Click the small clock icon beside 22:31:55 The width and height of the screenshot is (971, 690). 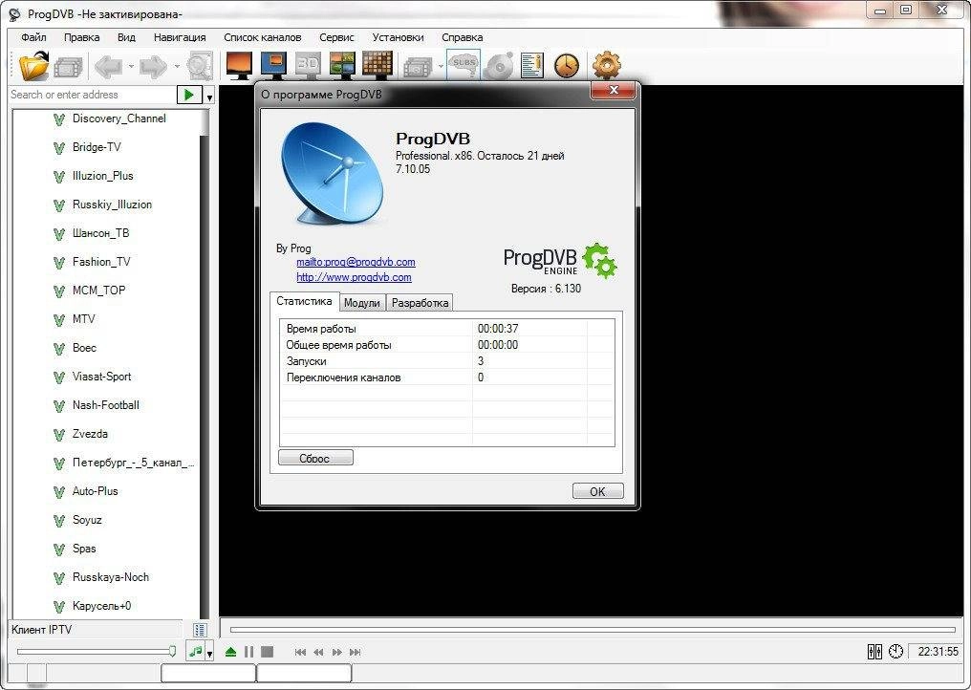(895, 652)
